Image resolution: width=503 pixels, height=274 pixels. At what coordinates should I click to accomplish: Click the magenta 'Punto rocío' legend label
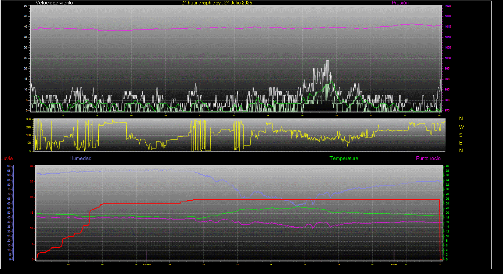point(428,158)
